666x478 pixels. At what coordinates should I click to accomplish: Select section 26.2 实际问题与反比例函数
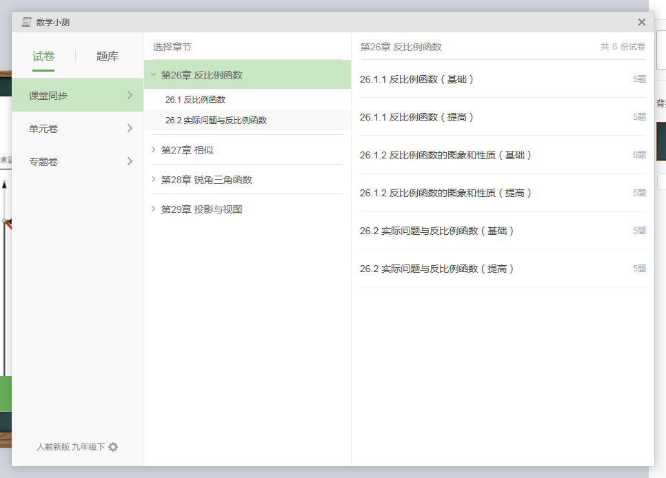(216, 121)
